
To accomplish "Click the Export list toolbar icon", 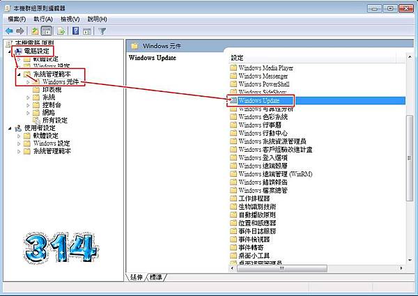I will [61, 31].
